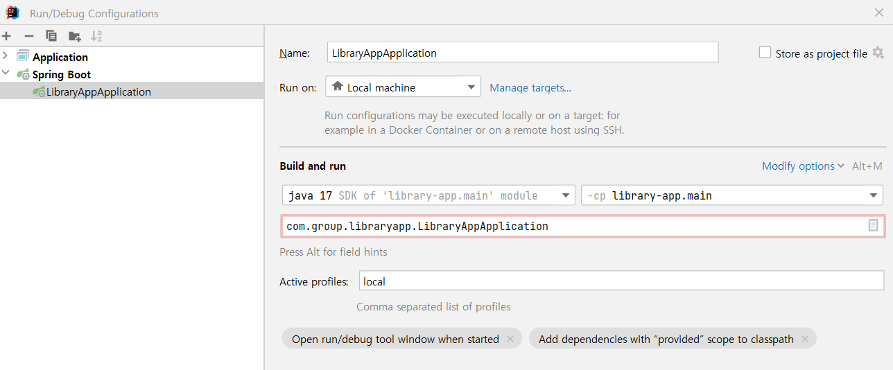This screenshot has width=893, height=370.
Task: Remove 'Add dependencies with provided scope' chip
Action: (x=805, y=339)
